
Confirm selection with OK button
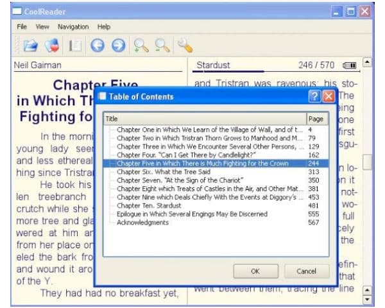point(255,271)
